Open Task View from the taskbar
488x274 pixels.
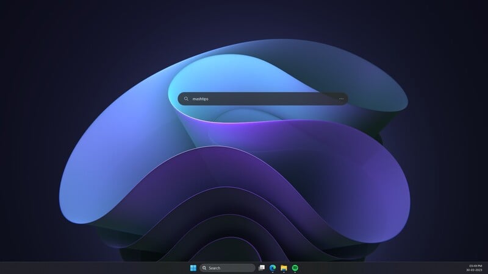click(x=262, y=268)
